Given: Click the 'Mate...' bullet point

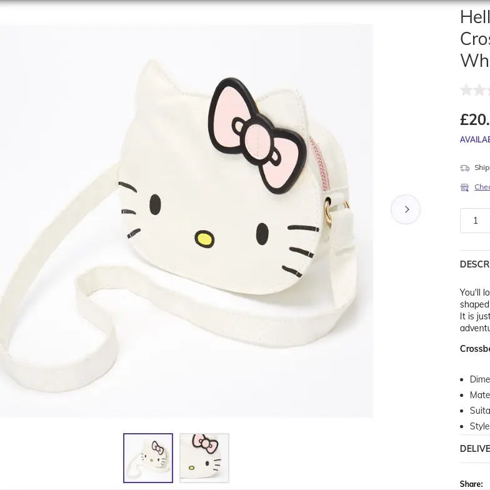Looking at the screenshot, I should pos(479,395).
